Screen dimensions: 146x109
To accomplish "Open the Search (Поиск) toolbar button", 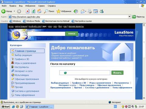I will [x=49, y=11].
